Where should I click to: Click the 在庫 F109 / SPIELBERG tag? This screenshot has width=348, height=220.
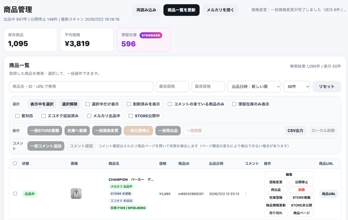click(128, 208)
